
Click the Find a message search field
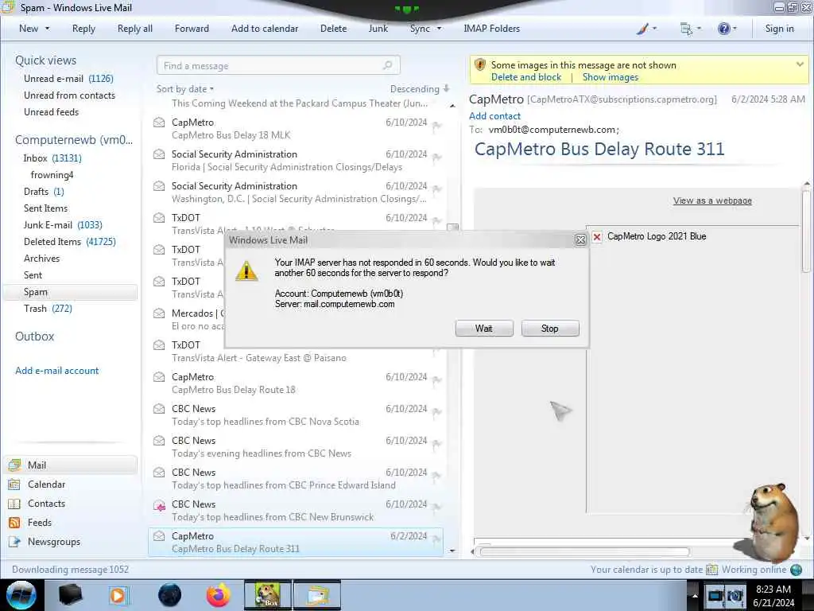pos(278,65)
